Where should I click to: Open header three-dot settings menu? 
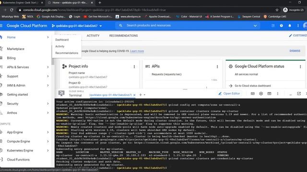click(x=298, y=25)
